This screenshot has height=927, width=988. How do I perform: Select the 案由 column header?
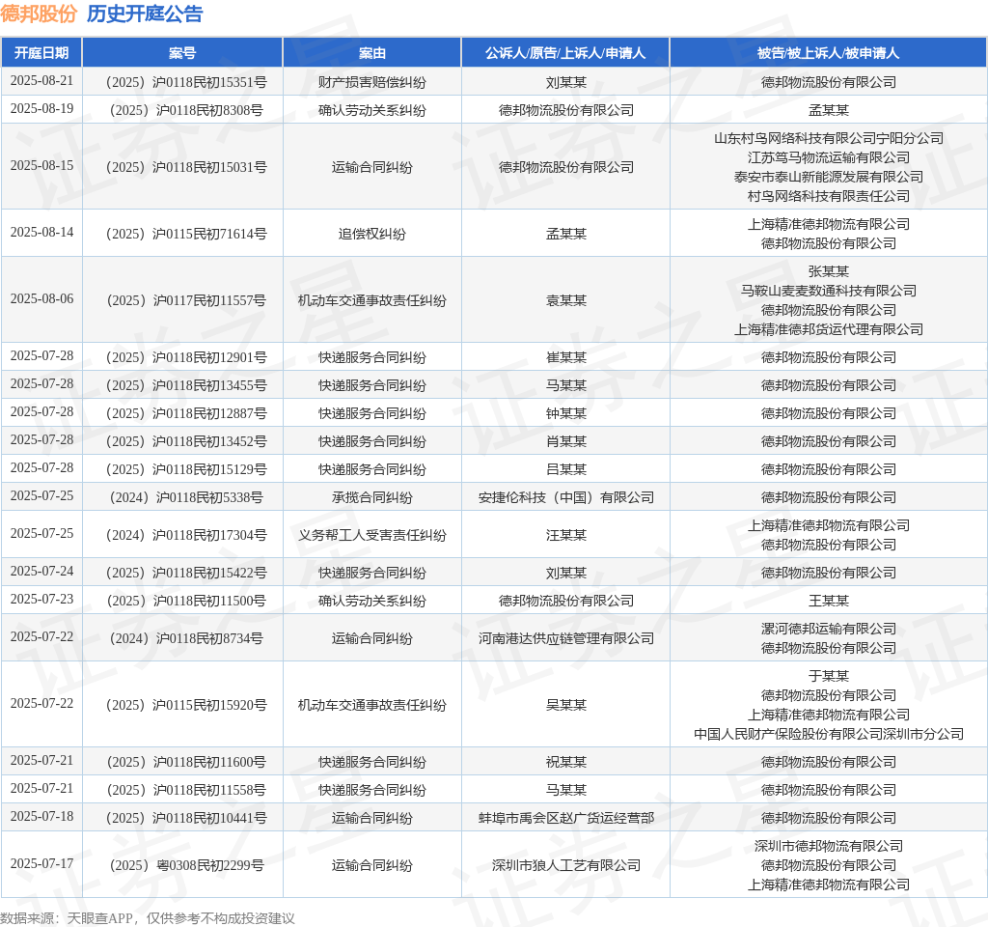(x=371, y=53)
